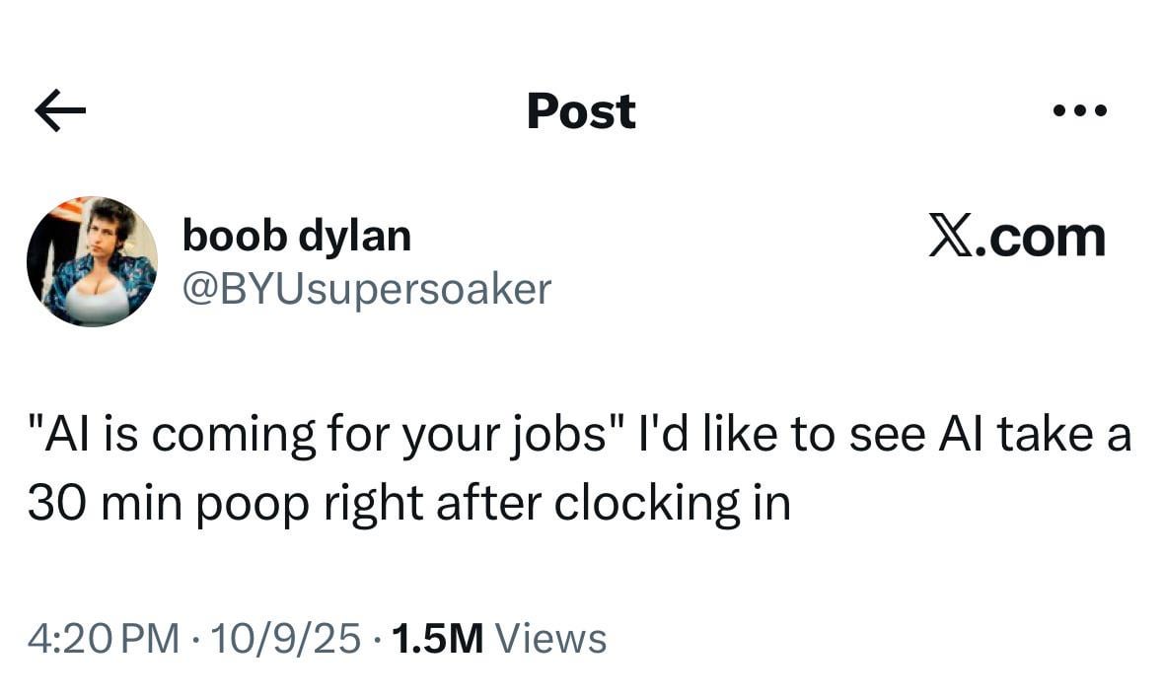Viewport: 1163px width, 698px height.
Task: Click the 10/9/25 post date
Action: (285, 639)
